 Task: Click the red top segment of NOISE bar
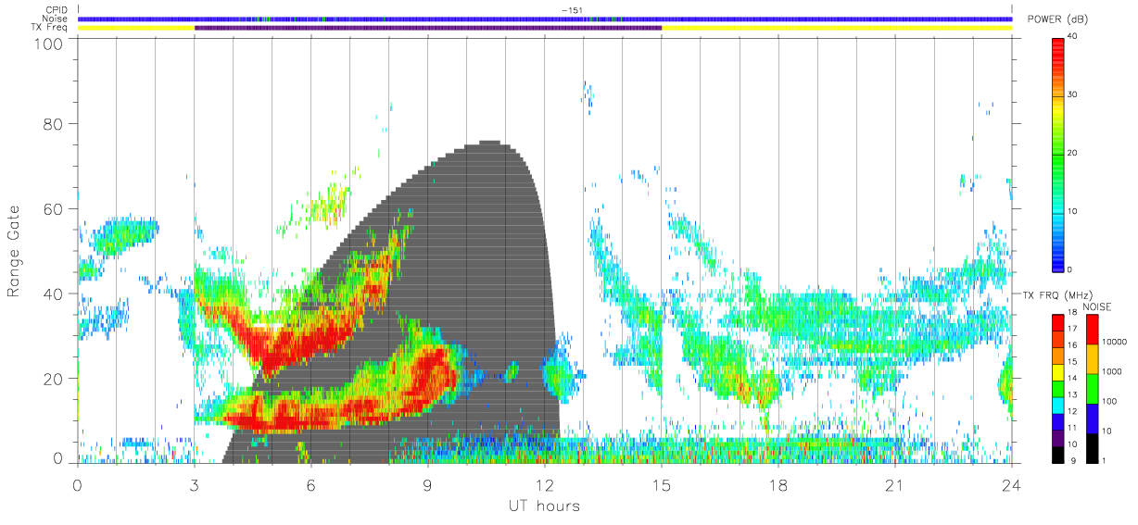pyautogui.click(x=1092, y=330)
